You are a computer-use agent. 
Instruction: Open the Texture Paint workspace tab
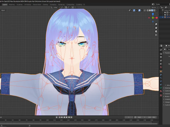[37, 5]
